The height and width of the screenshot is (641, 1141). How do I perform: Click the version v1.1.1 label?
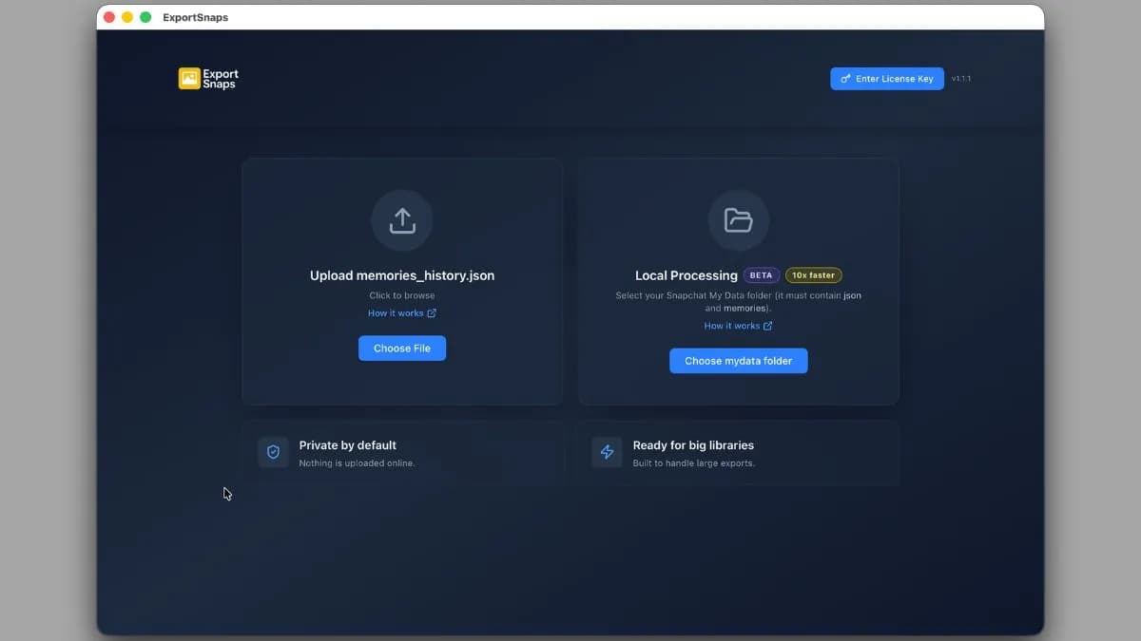pyautogui.click(x=961, y=79)
